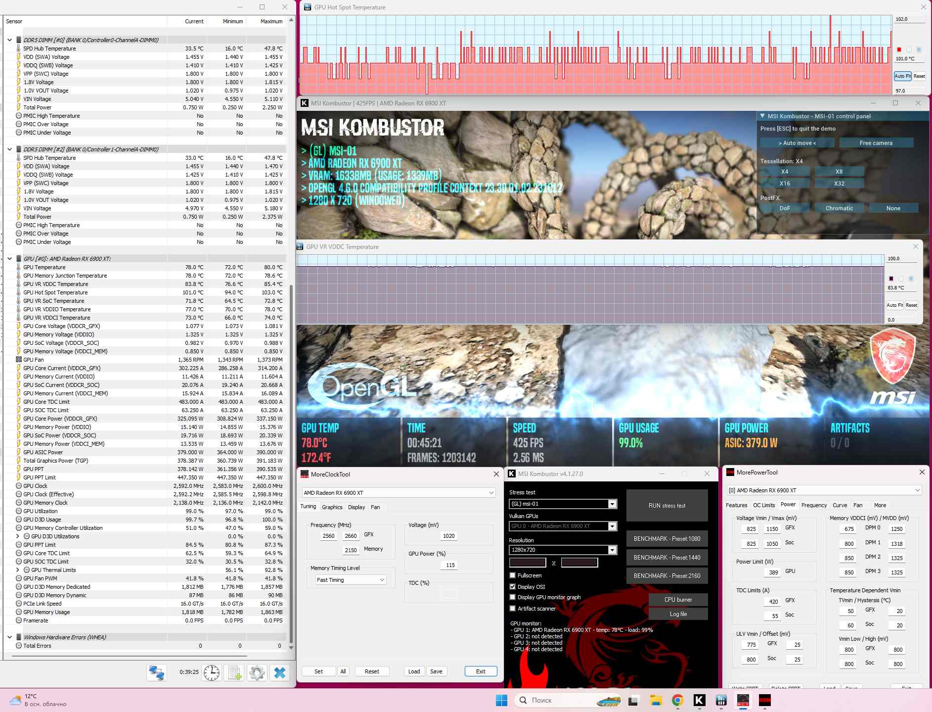Open Task View from the taskbar
Screen dimensions: 932x712
pos(633,700)
